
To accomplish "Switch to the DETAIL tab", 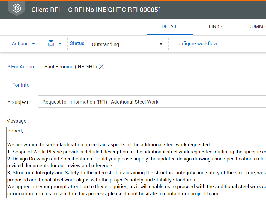I will 169,26.
